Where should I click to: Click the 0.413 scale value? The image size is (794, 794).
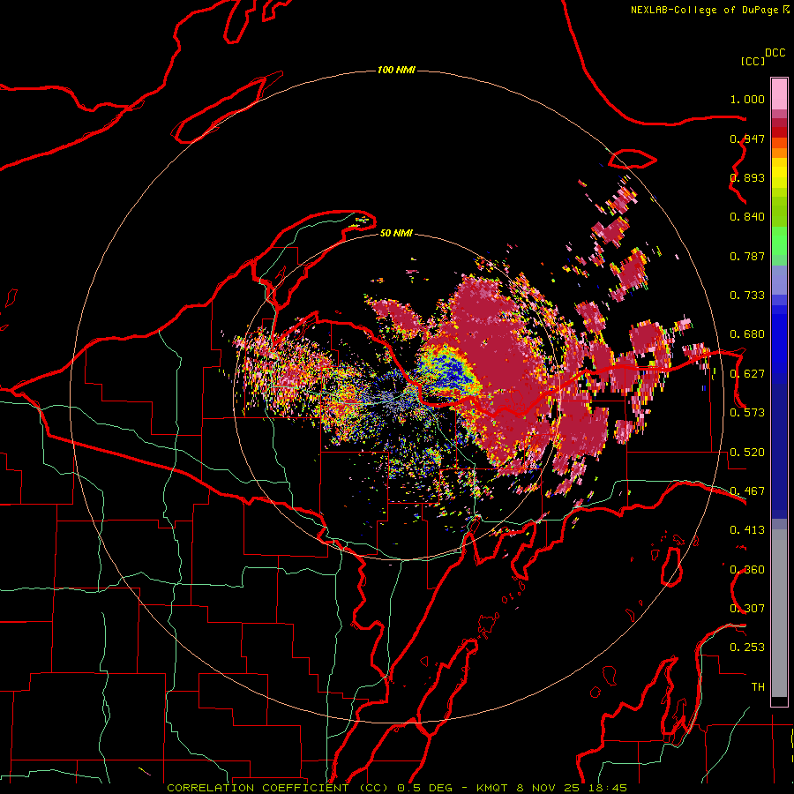coord(747,530)
